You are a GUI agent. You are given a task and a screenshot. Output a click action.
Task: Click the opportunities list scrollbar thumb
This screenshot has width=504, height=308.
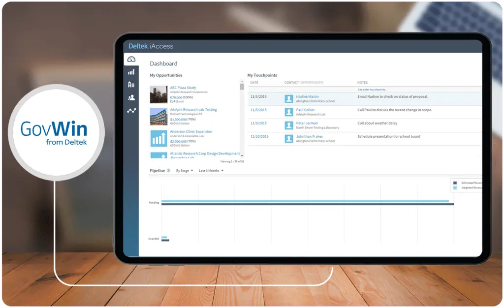(242, 87)
